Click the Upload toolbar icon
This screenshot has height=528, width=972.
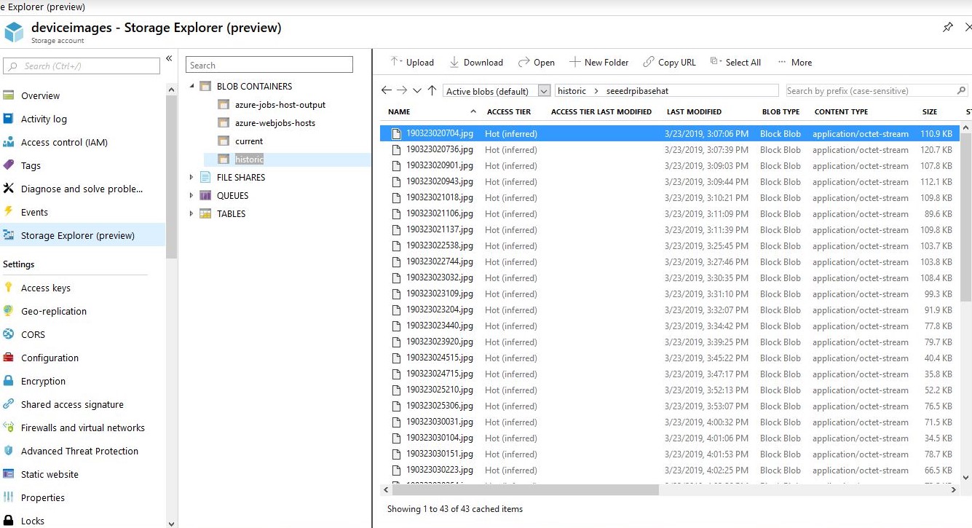pos(395,62)
